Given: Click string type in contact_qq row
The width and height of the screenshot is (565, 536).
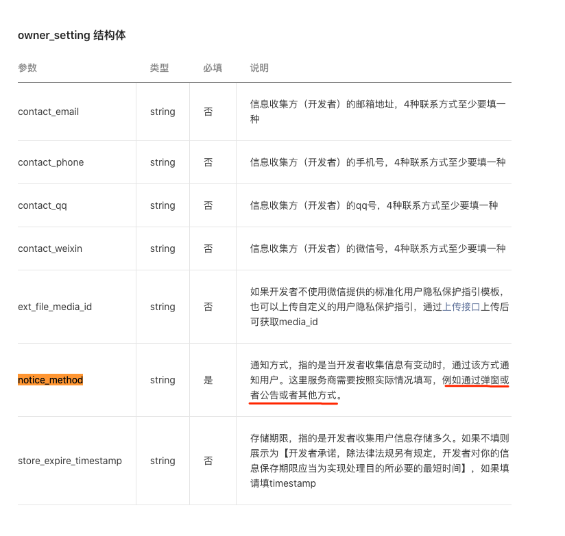Looking at the screenshot, I should (163, 206).
